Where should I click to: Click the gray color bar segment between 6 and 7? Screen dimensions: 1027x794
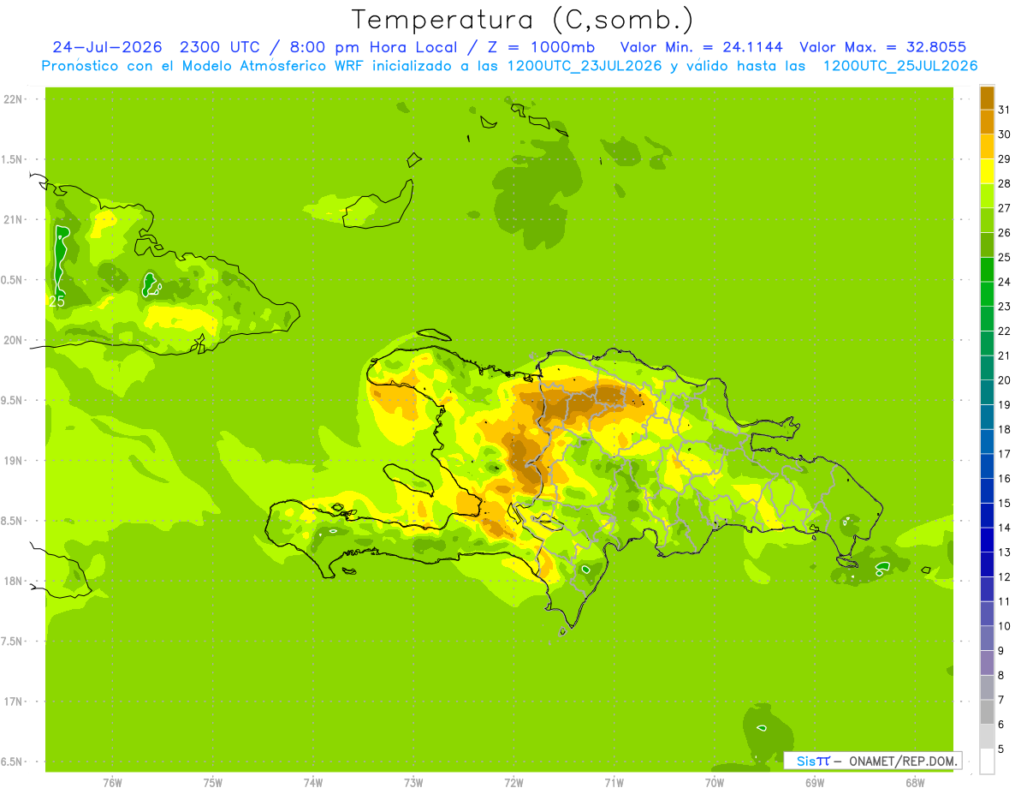[x=987, y=712]
